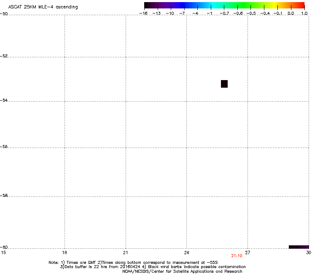The width and height of the screenshot is (312, 274).
Task: Click the -1 color bar label
Action: pos(209,13)
